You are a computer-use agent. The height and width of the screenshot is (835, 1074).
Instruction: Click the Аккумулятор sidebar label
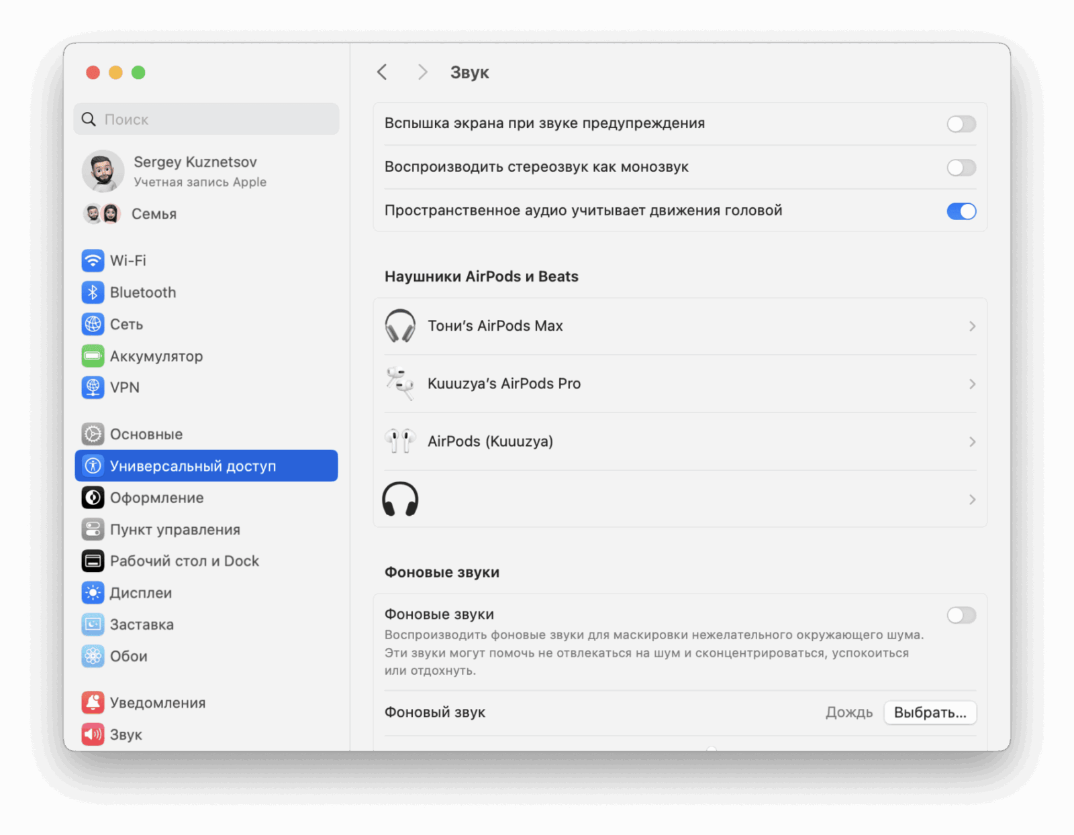(156, 356)
